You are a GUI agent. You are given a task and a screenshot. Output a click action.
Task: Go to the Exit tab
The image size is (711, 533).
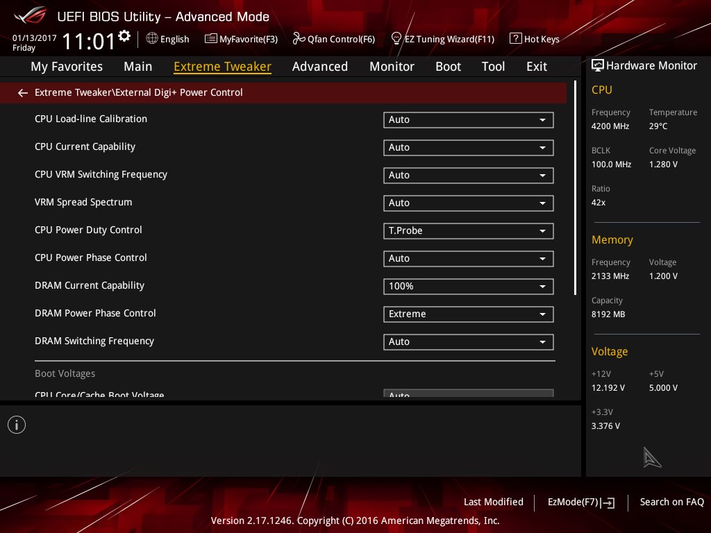pos(537,67)
